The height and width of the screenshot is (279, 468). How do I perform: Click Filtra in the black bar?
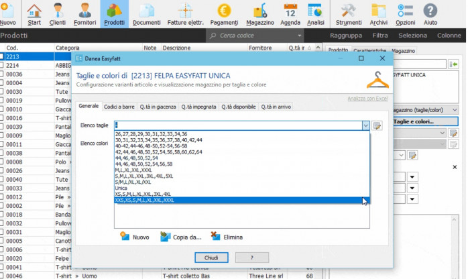pyautogui.click(x=380, y=36)
